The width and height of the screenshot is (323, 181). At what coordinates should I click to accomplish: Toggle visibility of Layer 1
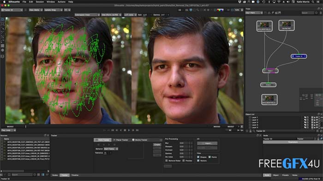pos(305,118)
